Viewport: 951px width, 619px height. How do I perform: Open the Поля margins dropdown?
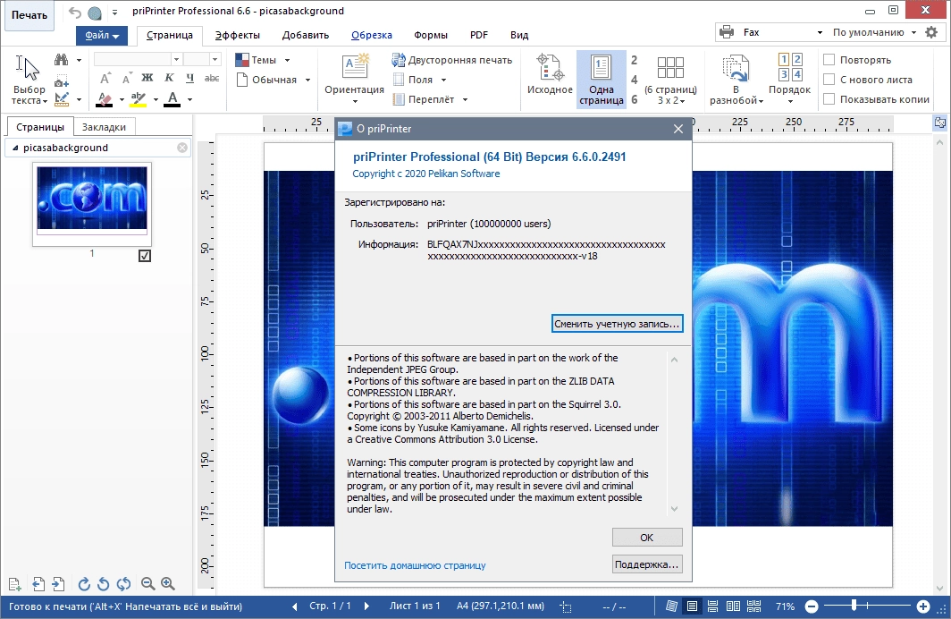(x=443, y=80)
